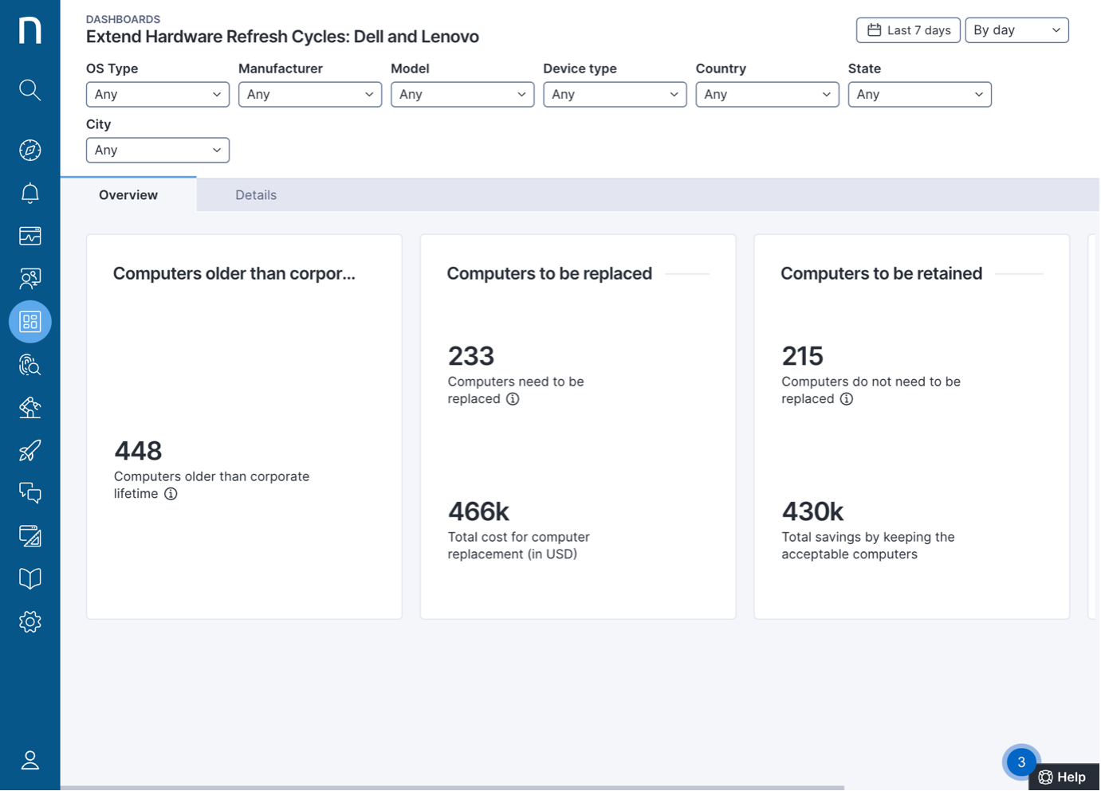Open the Help button

pyautogui.click(x=1064, y=777)
